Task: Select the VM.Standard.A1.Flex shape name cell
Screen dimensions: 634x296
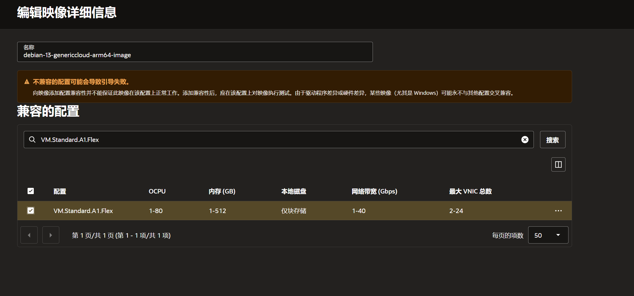Action: (83, 211)
